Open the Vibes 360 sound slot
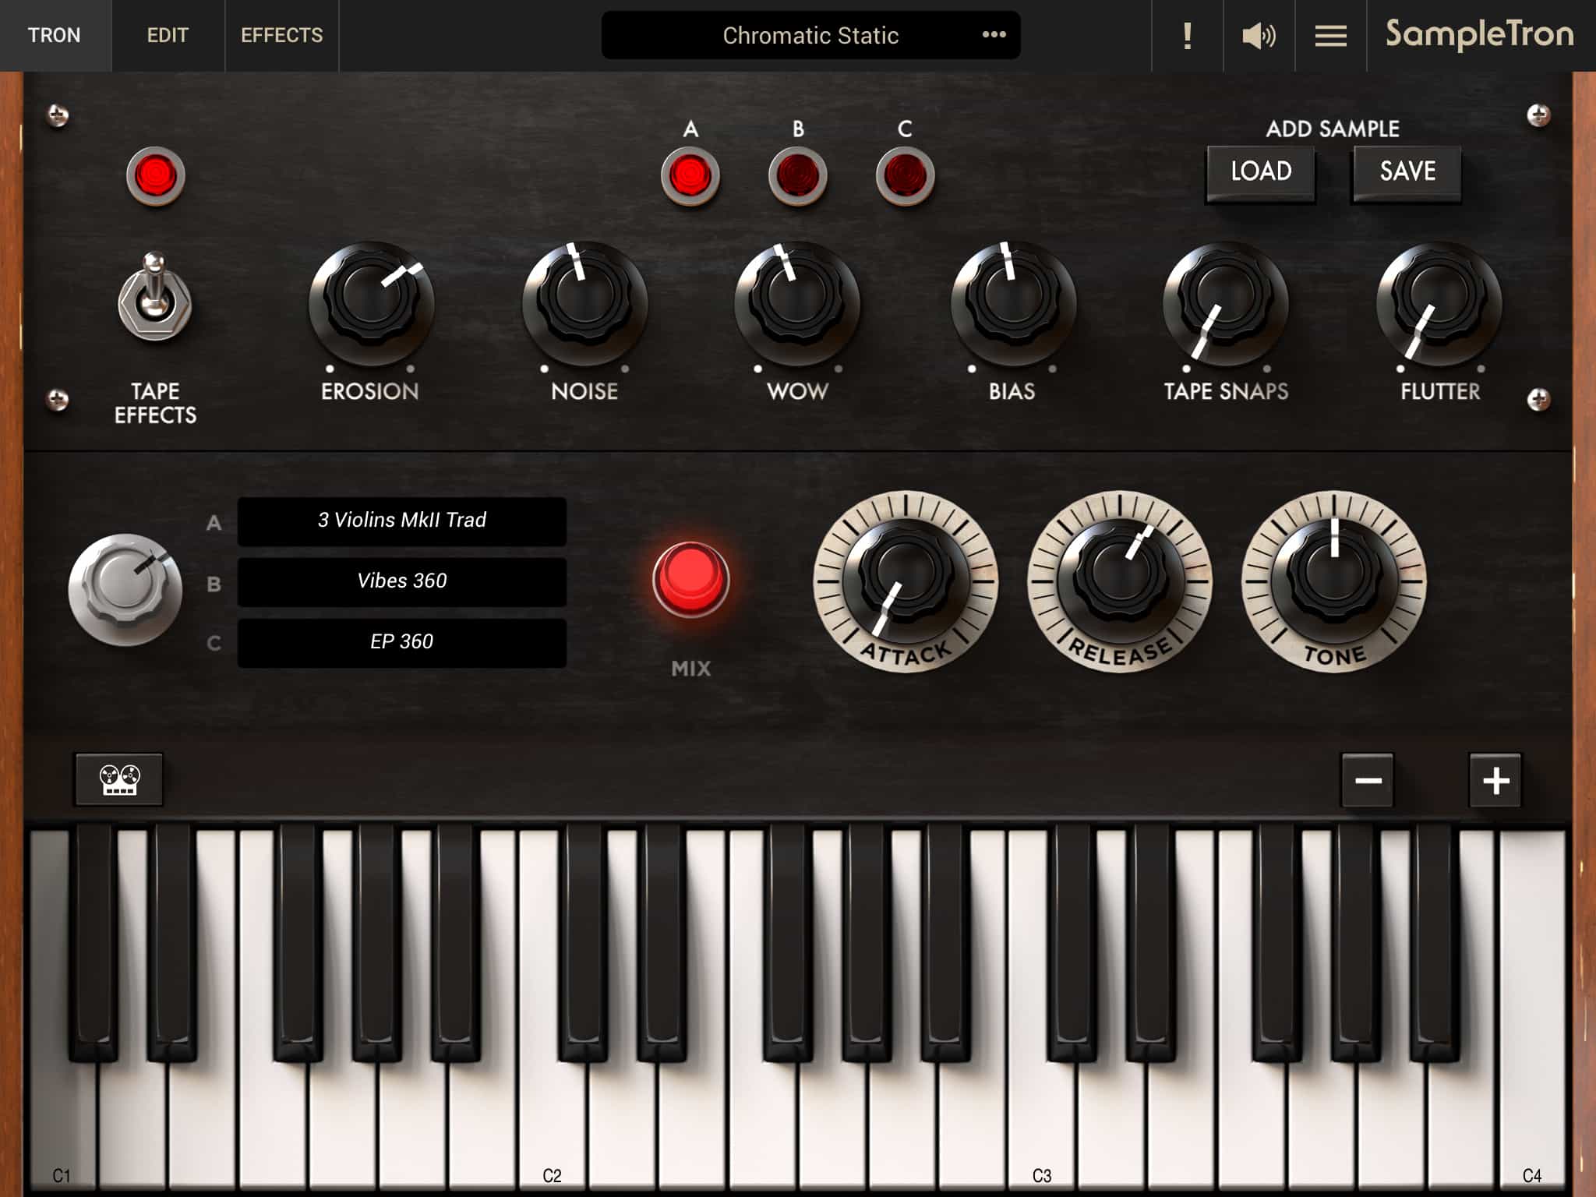Screen dimensions: 1596x1197 [x=402, y=581]
